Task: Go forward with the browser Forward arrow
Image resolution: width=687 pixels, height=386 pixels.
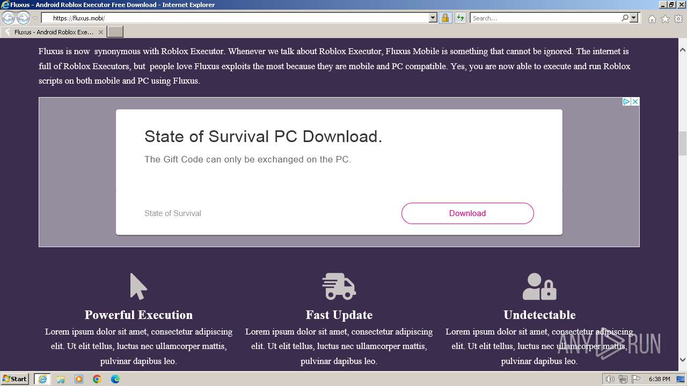Action: coord(23,18)
